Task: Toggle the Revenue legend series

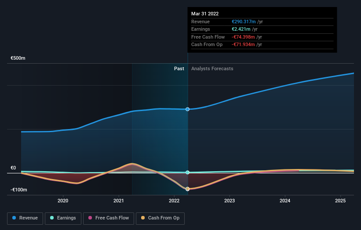Action: [x=25, y=218]
